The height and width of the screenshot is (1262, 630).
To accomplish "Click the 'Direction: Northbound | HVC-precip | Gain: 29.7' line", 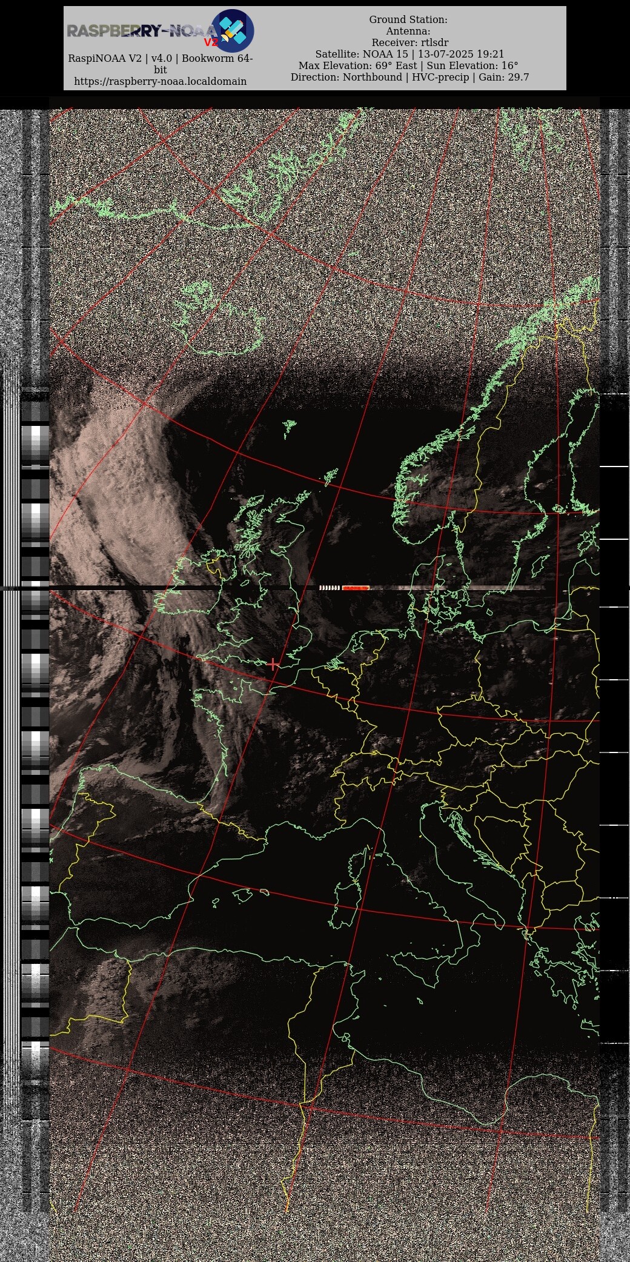I will pyautogui.click(x=409, y=78).
